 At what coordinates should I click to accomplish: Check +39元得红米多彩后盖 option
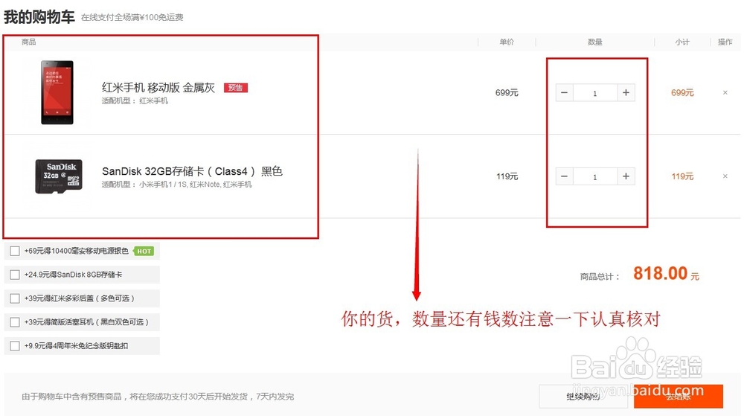tap(15, 298)
